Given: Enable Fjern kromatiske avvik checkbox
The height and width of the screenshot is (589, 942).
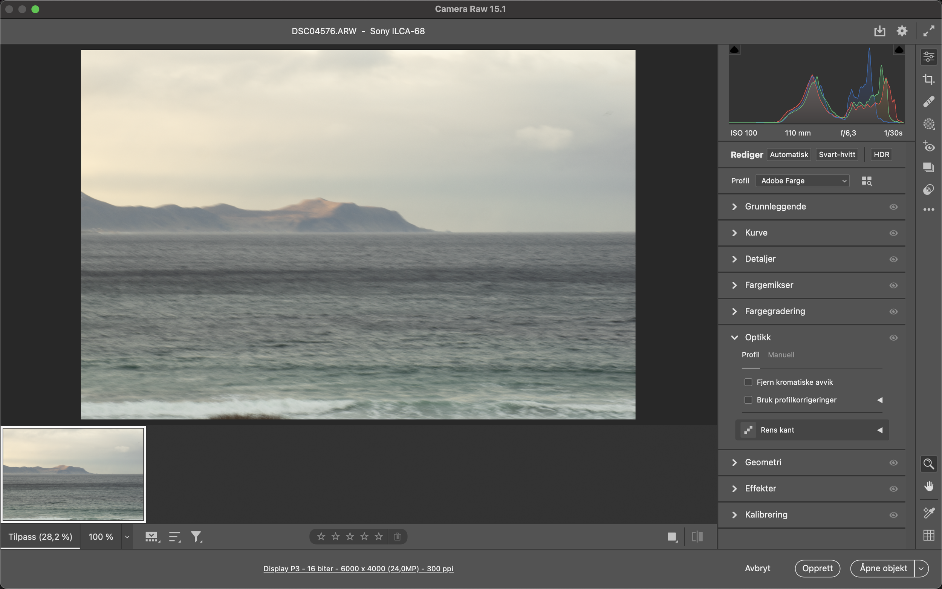Looking at the screenshot, I should 748,382.
